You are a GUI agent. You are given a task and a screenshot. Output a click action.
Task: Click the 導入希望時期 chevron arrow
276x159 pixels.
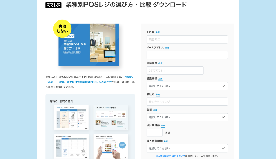point(223,148)
